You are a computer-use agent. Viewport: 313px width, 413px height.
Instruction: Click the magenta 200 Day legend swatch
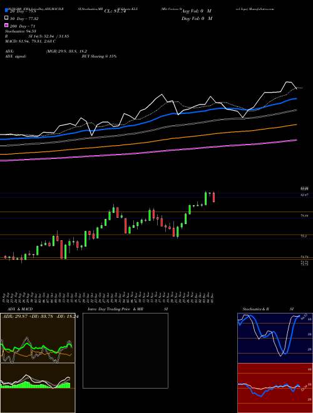click(x=6, y=25)
